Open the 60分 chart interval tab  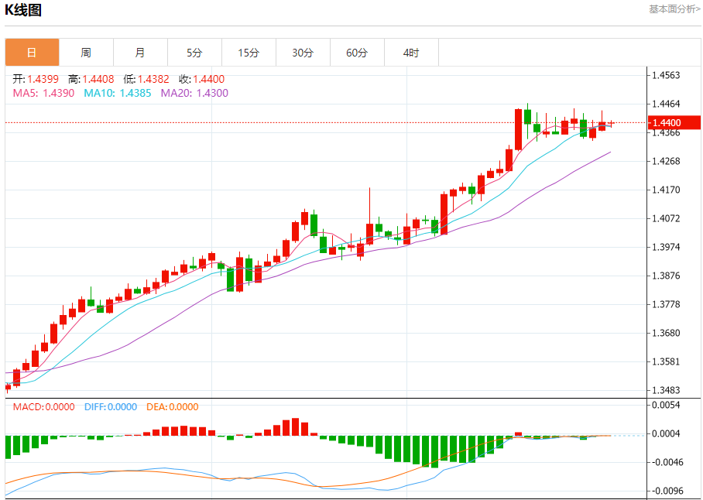358,53
